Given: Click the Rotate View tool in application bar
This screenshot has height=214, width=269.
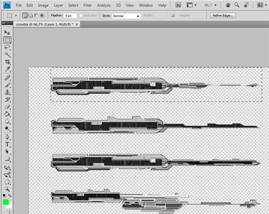Looking at the screenshot, I should 246,5.
